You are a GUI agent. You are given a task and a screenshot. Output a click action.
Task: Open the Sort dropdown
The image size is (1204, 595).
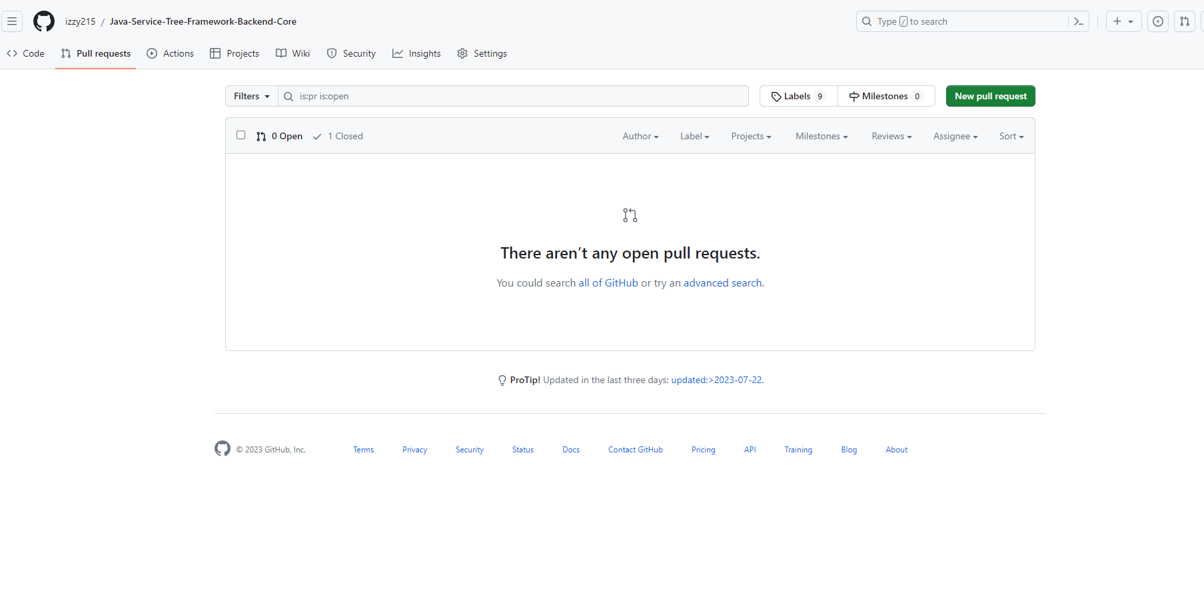(1011, 136)
